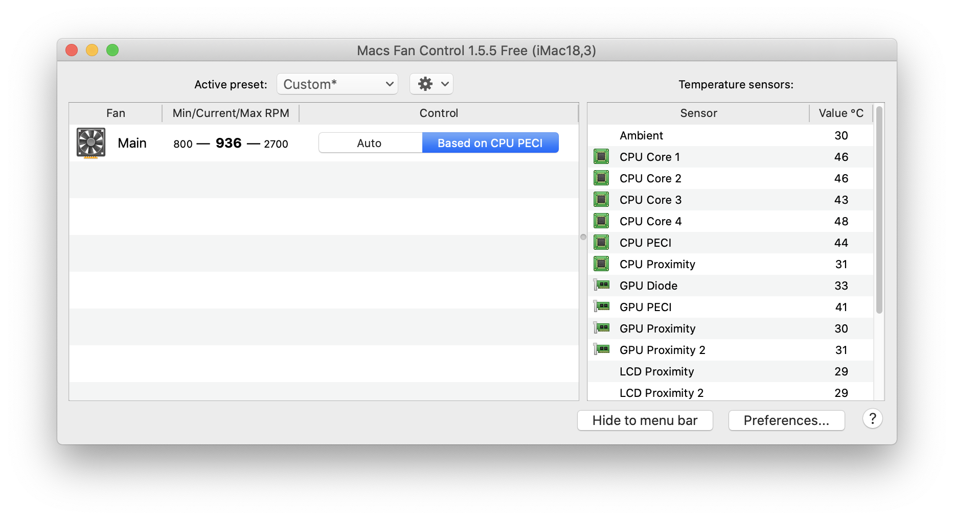Viewport: 954px width, 520px height.
Task: Select Based on CPU PECI fan control
Action: (490, 143)
